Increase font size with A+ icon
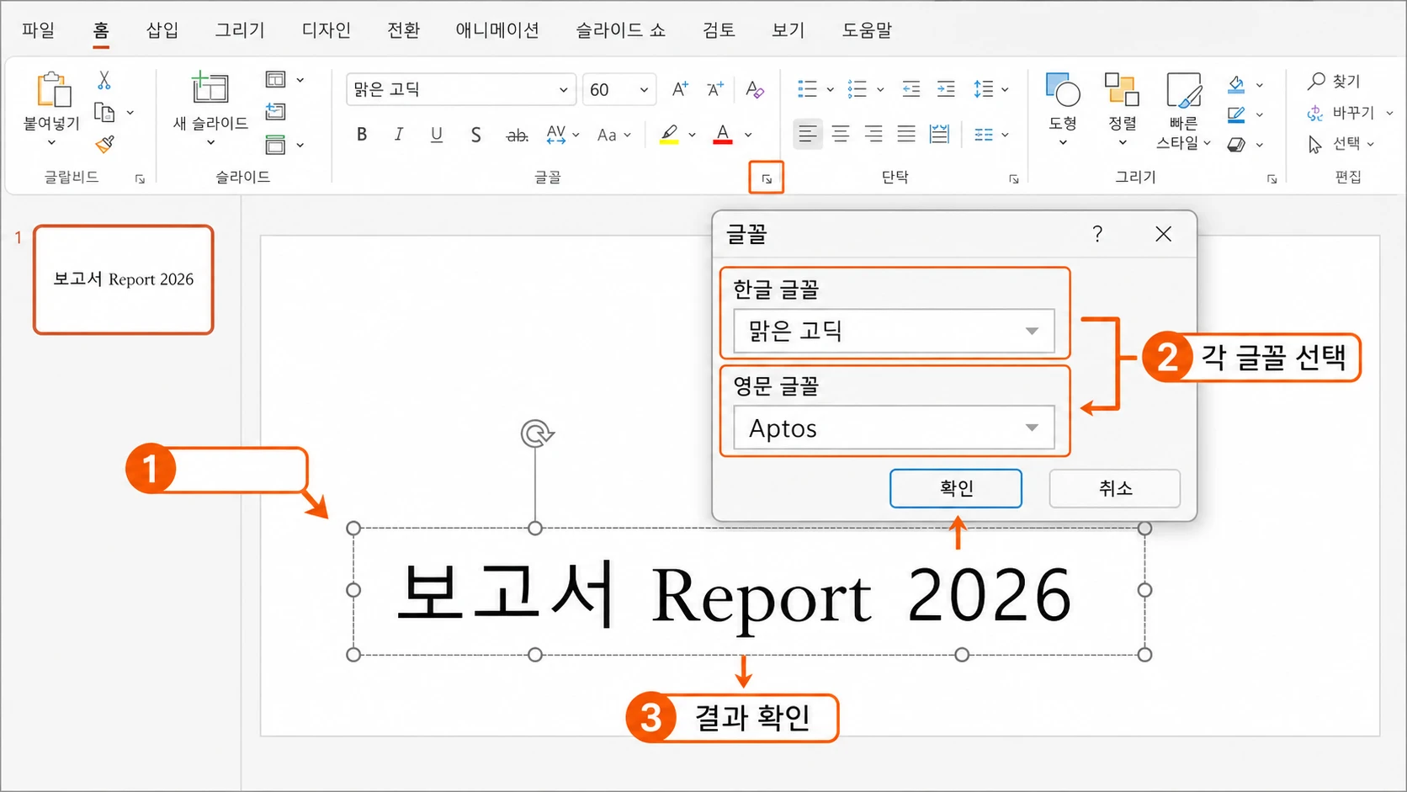The height and width of the screenshot is (792, 1407). 680,89
